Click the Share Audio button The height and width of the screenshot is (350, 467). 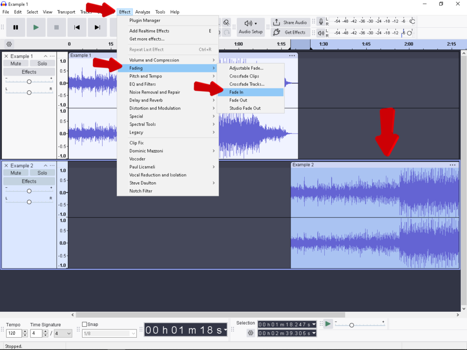pyautogui.click(x=290, y=22)
